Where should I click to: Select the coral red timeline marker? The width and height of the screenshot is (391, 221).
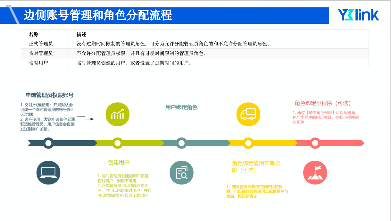(315, 143)
